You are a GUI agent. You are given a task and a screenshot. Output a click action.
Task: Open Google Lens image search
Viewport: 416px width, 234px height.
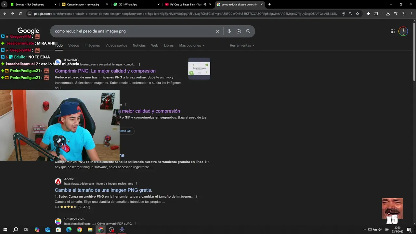239,31
